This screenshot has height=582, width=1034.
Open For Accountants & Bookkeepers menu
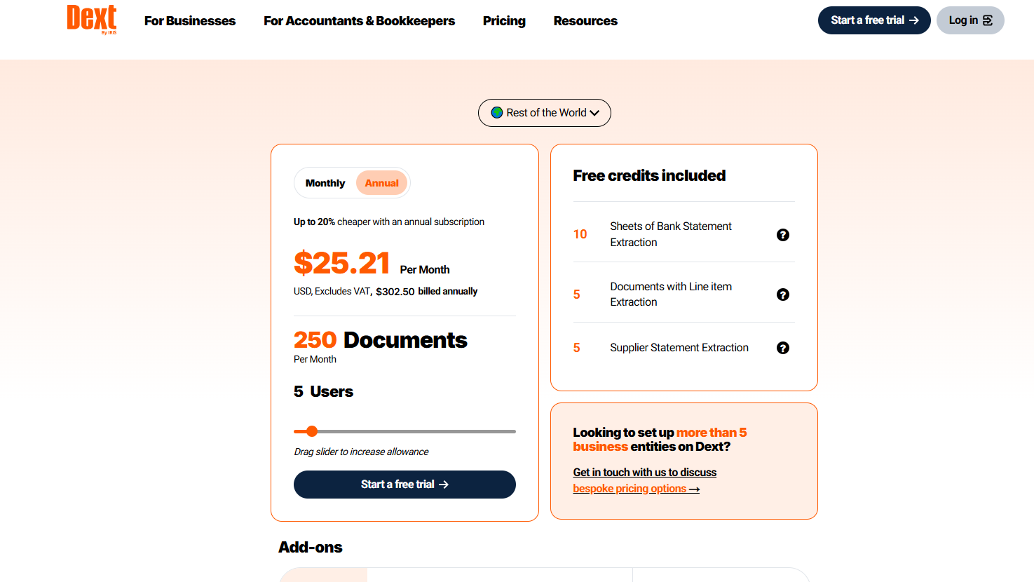point(359,21)
